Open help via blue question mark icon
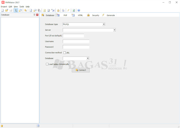Screen dimensions: 180x128 tap(79, 10)
